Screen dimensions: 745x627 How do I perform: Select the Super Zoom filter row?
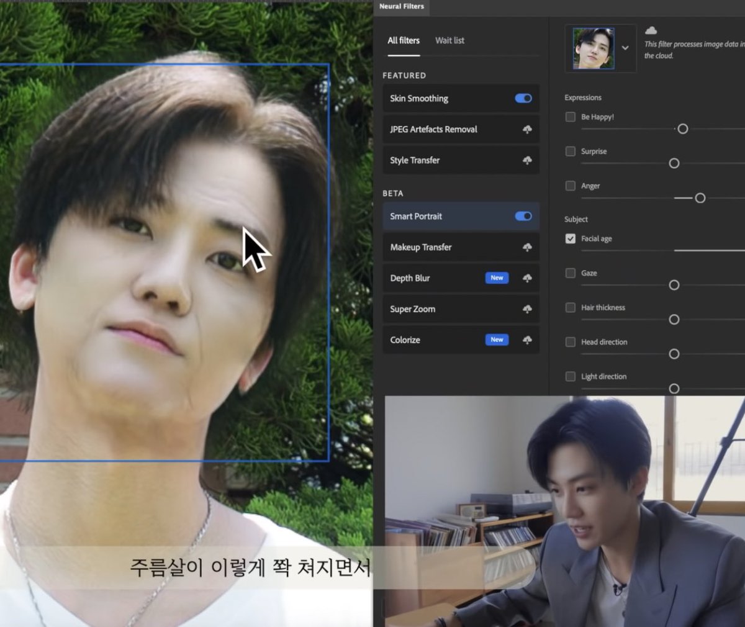[x=461, y=309]
